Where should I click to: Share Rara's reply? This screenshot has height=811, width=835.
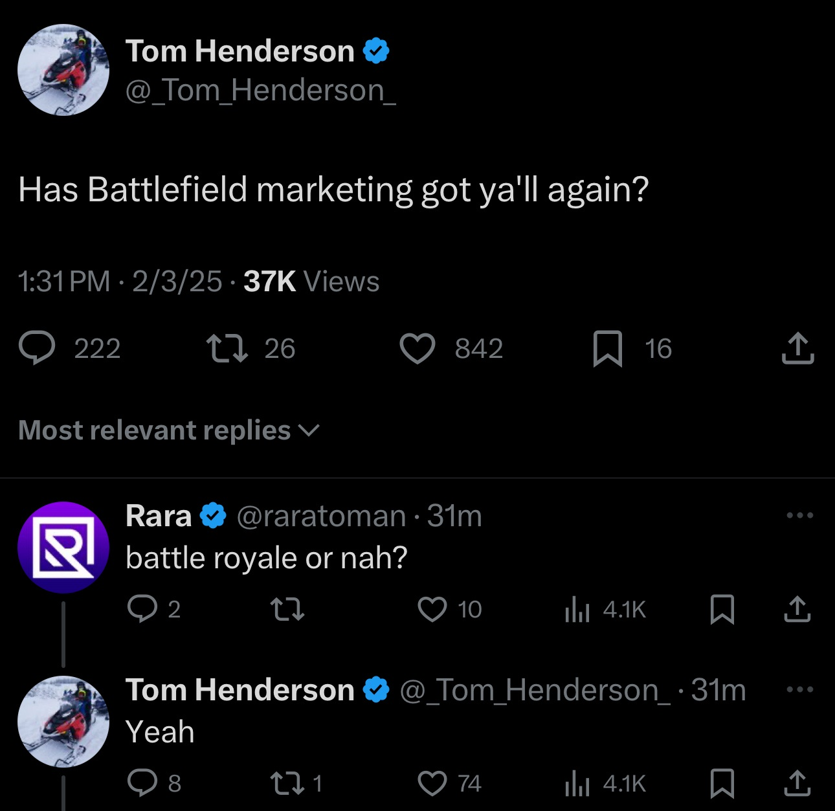click(799, 609)
